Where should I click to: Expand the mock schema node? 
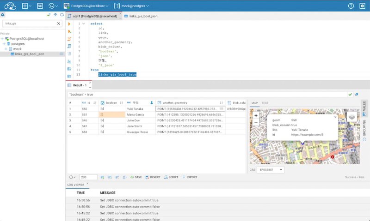6,49
